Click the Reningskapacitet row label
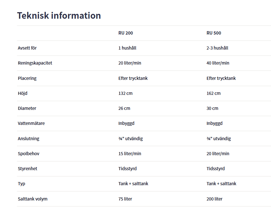The image size is (271, 224). tap(35, 63)
